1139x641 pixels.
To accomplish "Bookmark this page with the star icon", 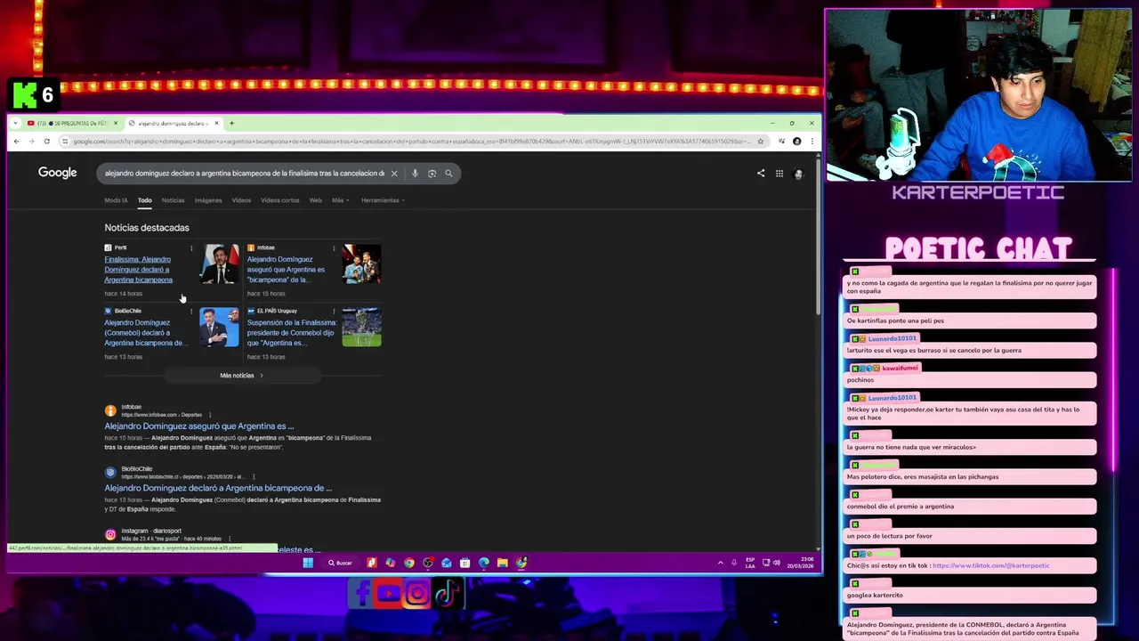I will coord(760,141).
